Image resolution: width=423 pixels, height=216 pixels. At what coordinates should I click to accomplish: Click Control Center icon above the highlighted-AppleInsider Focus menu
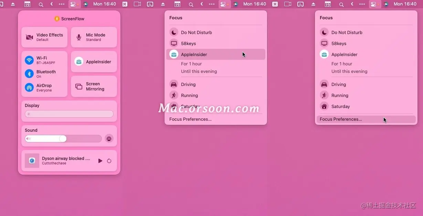224,4
